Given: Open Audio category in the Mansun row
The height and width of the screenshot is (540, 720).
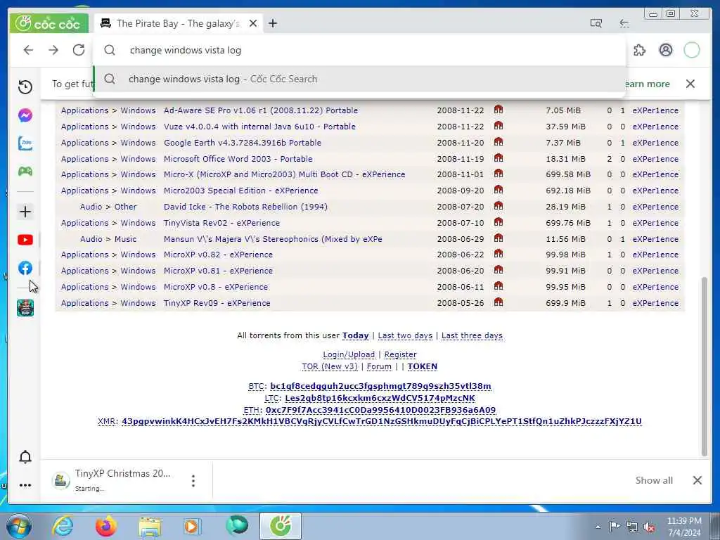Looking at the screenshot, I should click(x=91, y=239).
